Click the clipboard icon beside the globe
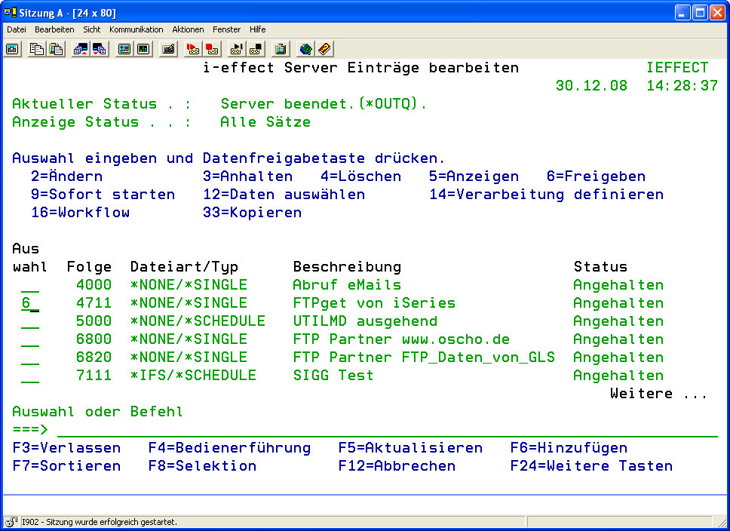 point(281,49)
